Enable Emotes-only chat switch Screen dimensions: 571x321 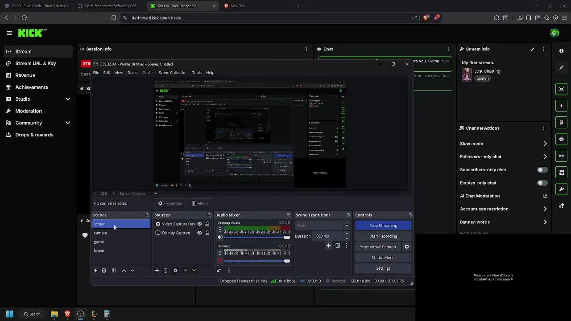pos(542,183)
